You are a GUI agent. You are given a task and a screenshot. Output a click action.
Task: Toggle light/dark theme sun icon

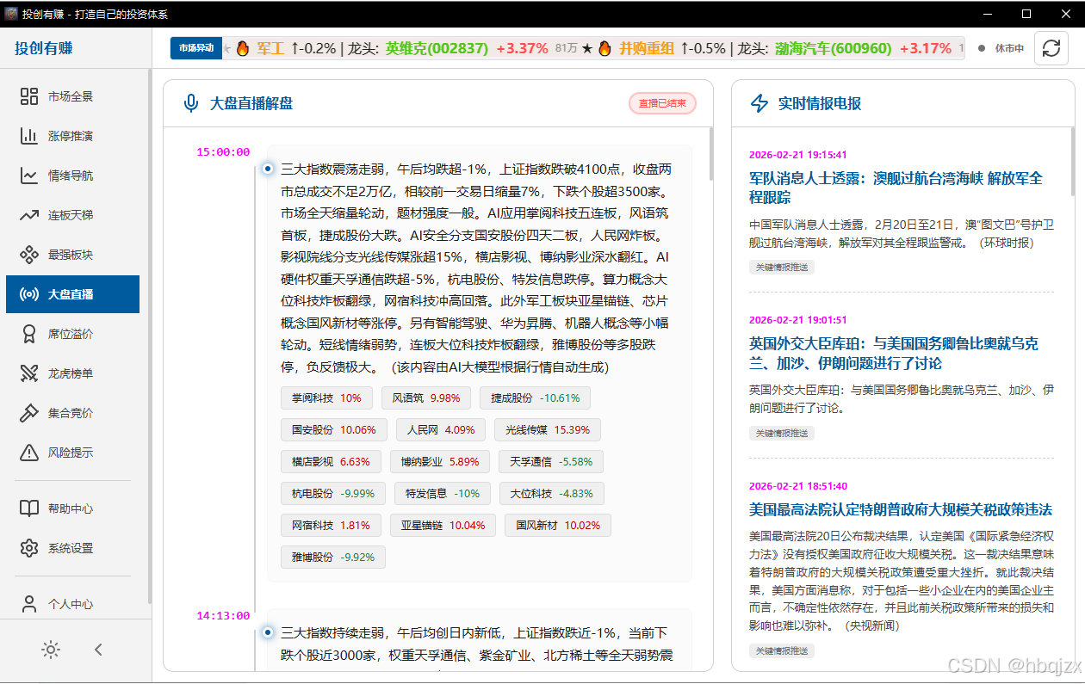pyautogui.click(x=51, y=650)
